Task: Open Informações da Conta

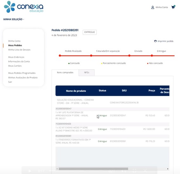Action: tap(19, 62)
